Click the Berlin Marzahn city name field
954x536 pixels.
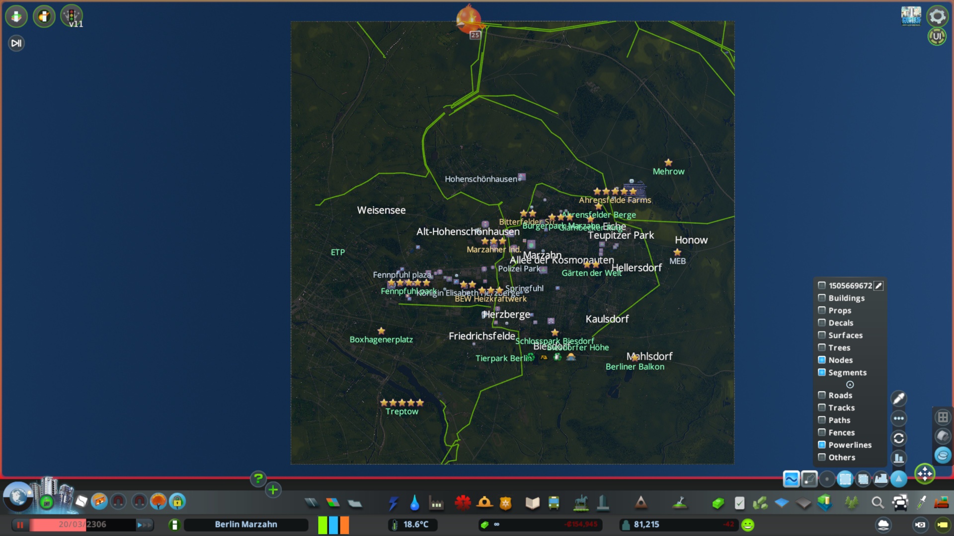point(245,525)
